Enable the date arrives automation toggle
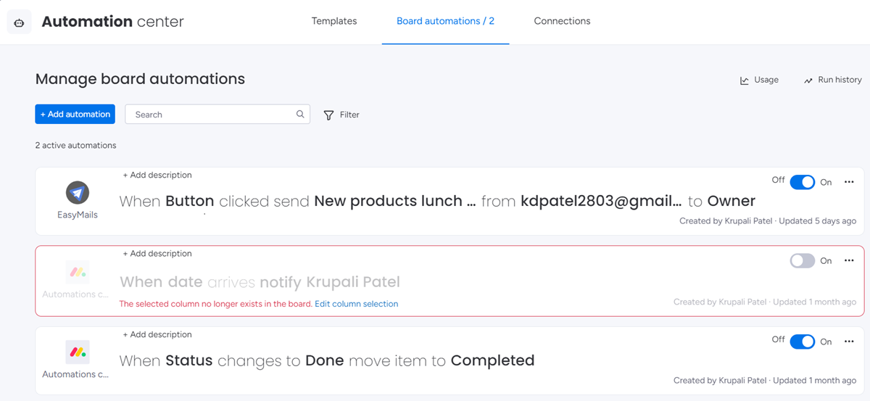The image size is (870, 401). pos(803,261)
